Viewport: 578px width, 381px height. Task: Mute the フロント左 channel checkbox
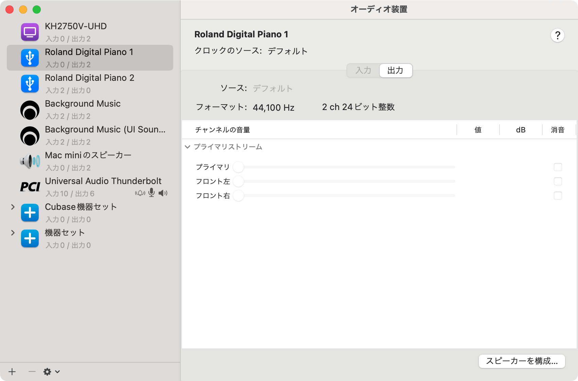pos(558,181)
